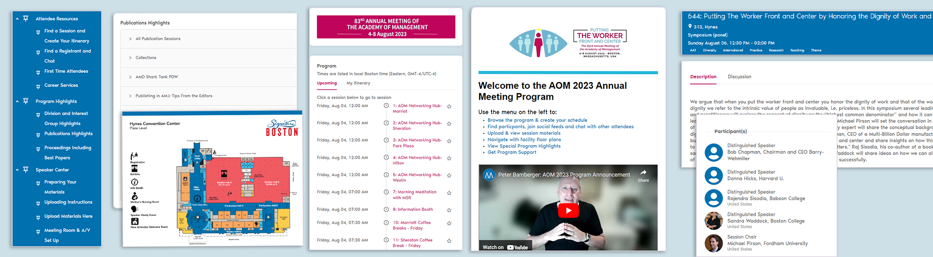
Task: Click pin icon beside First Time Attendees
Action: 38,72
